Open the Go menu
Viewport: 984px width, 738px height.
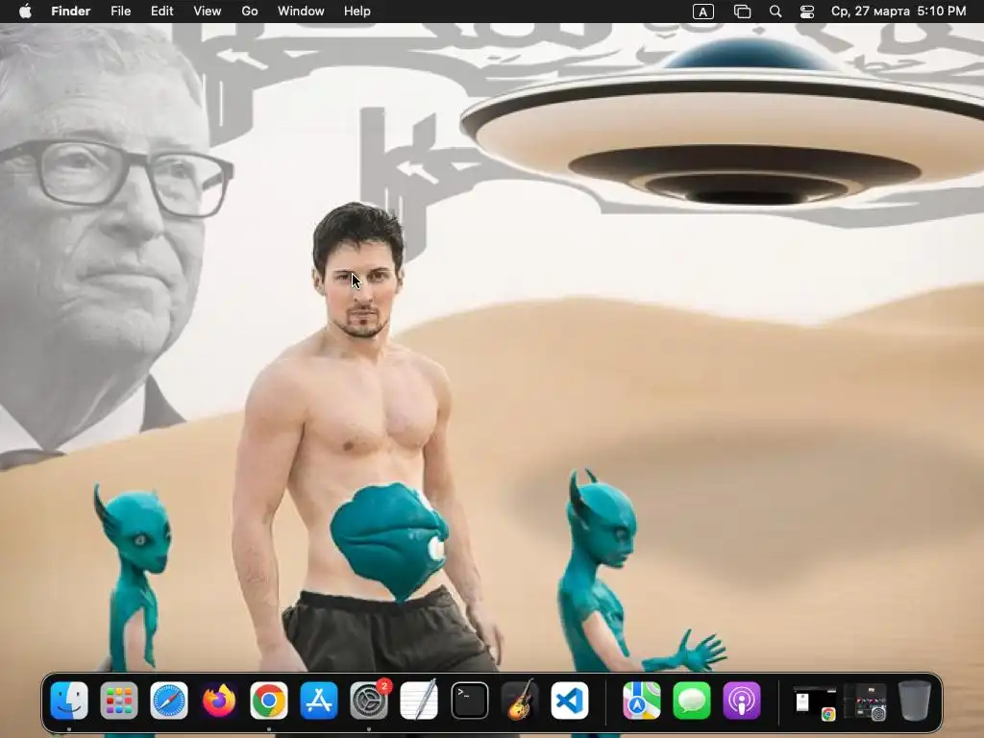(250, 12)
